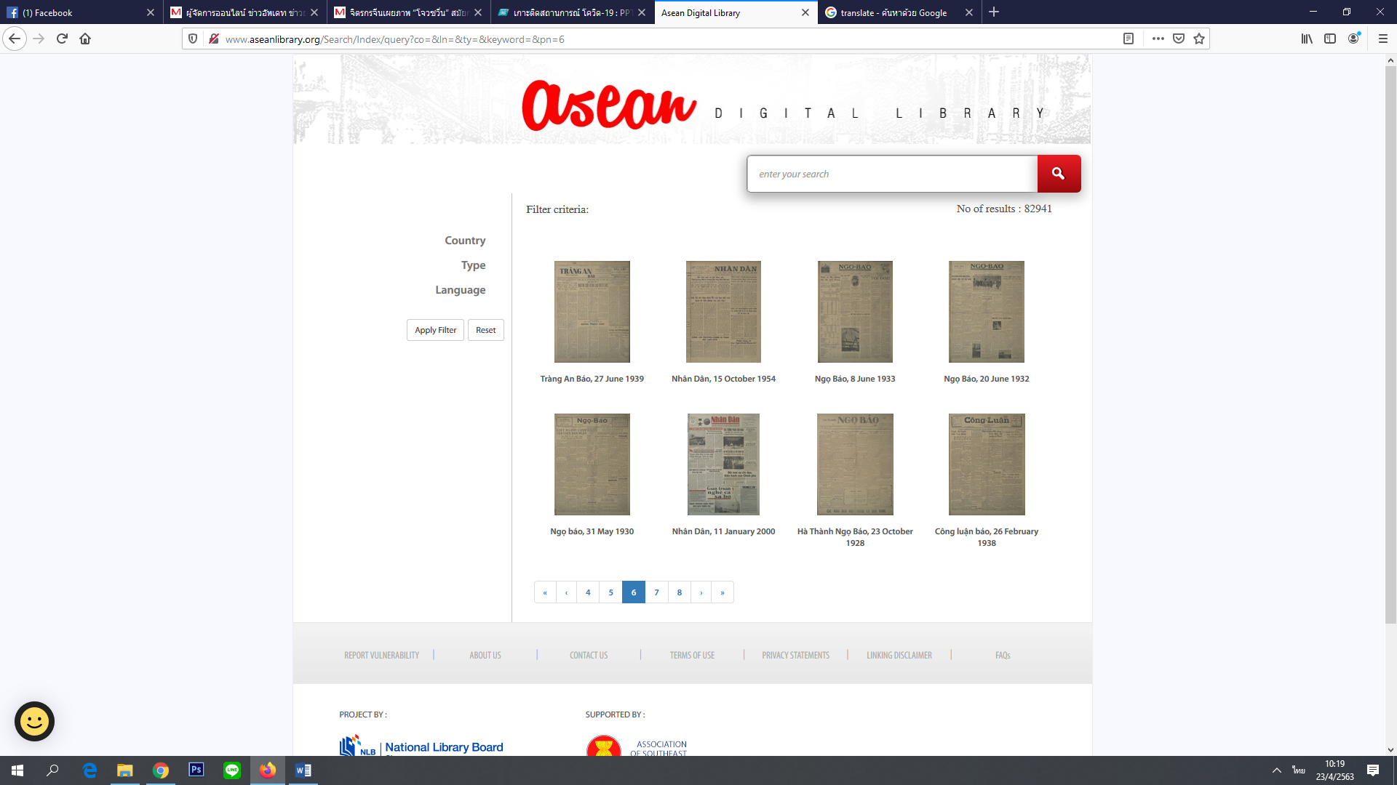Click the enter your search field

click(891, 174)
